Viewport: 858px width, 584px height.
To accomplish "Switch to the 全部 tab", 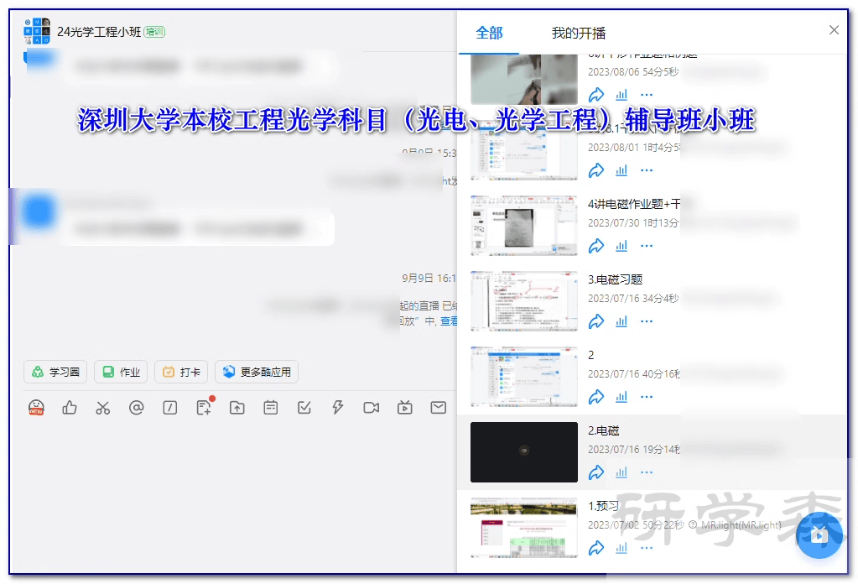I will (489, 34).
